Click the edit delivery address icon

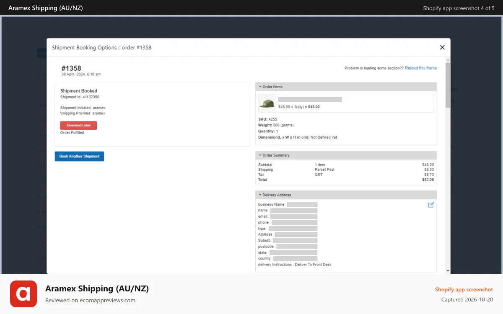point(431,205)
